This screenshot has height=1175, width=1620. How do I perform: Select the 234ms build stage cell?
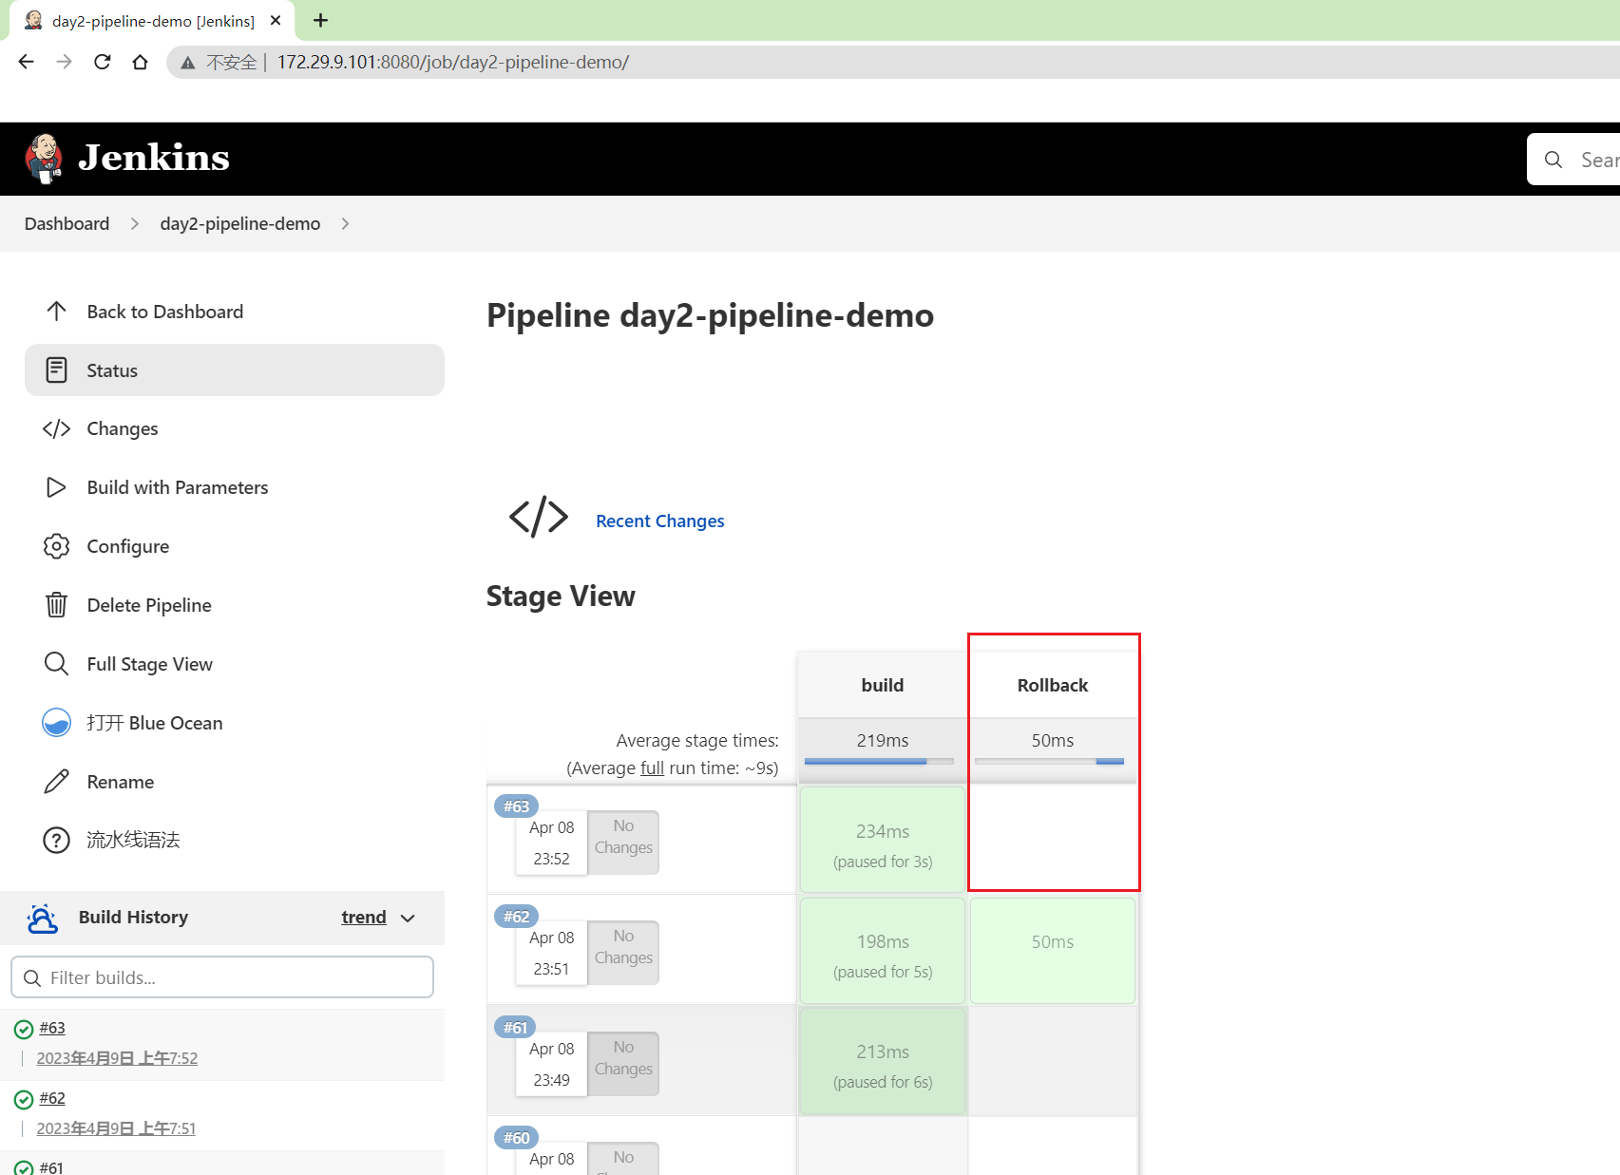(x=883, y=840)
